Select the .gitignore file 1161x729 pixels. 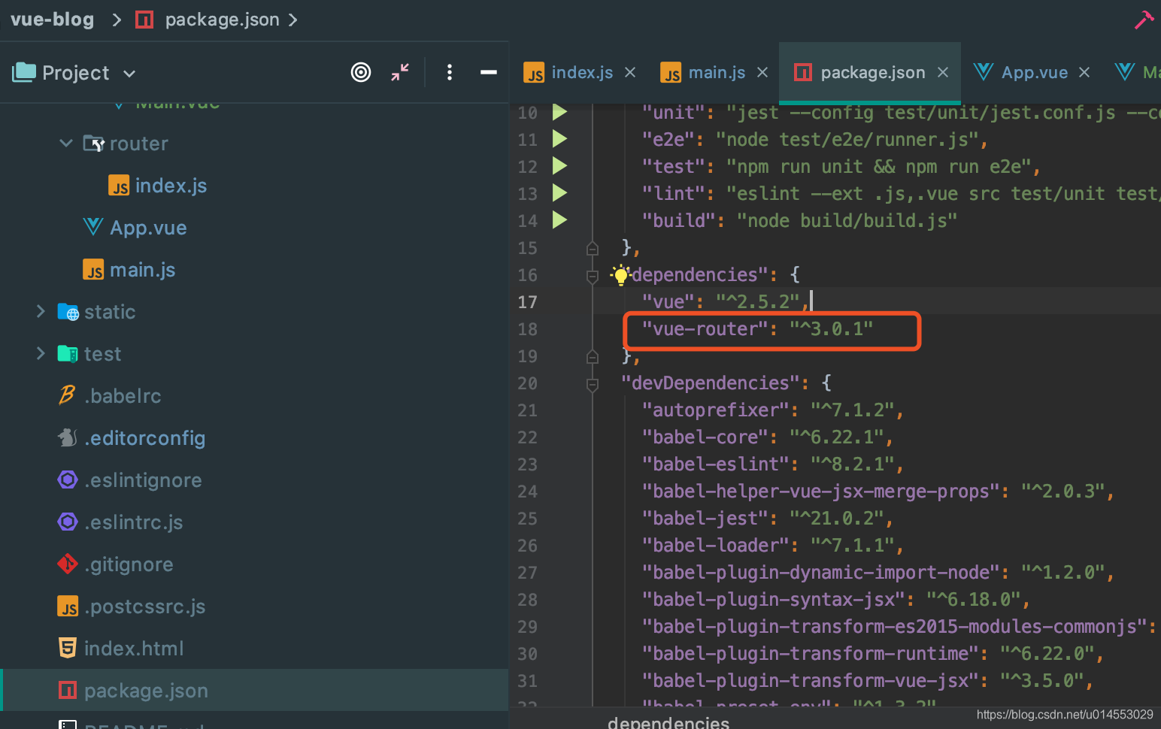(x=129, y=564)
